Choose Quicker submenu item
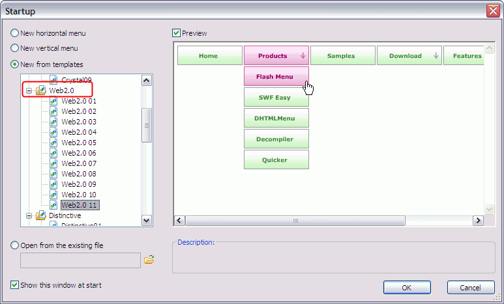The width and height of the screenshot is (504, 304). coord(276,160)
